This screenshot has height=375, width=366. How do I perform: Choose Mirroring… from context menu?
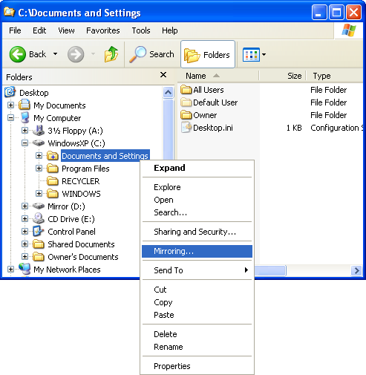coord(197,251)
